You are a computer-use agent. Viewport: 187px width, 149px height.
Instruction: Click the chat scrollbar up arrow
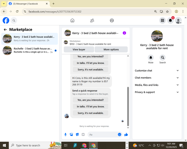(x=128, y=56)
